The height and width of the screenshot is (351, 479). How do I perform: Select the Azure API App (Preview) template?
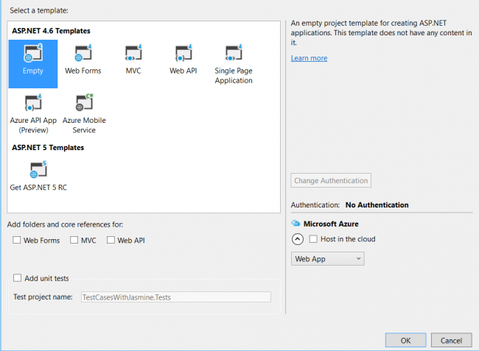coord(33,114)
